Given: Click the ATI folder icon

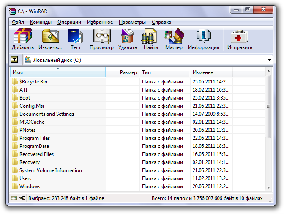Looking at the screenshot, I should (15, 89).
